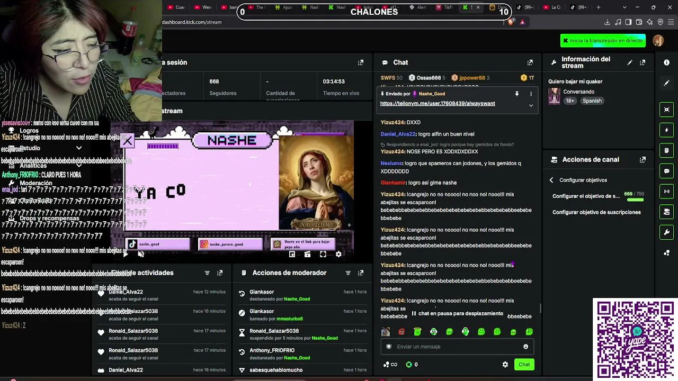678x381 pixels.
Task: Toggle the channel actions panel icon in sidebar
Action: (x=667, y=212)
